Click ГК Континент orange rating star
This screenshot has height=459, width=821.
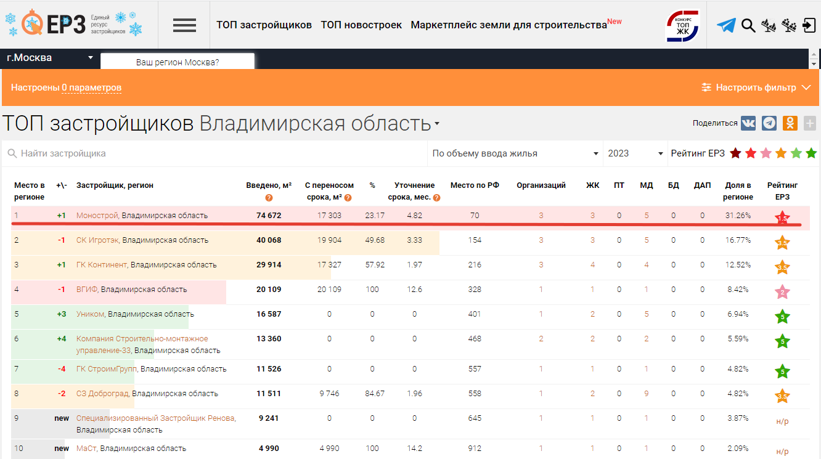click(782, 267)
